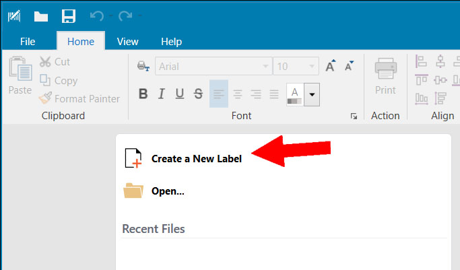Select justify text alignment
The width and height of the screenshot is (460, 270).
pos(274,94)
